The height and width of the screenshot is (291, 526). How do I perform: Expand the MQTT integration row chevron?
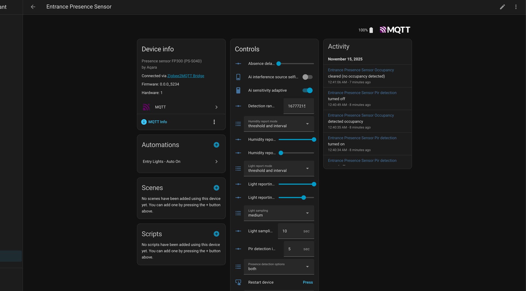(x=216, y=107)
